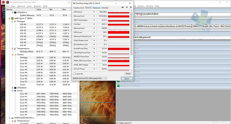The height and width of the screenshot is (124, 231).
Task: Click the GPU-Z screenshot camera icon
Action: pyautogui.click(x=123, y=7)
